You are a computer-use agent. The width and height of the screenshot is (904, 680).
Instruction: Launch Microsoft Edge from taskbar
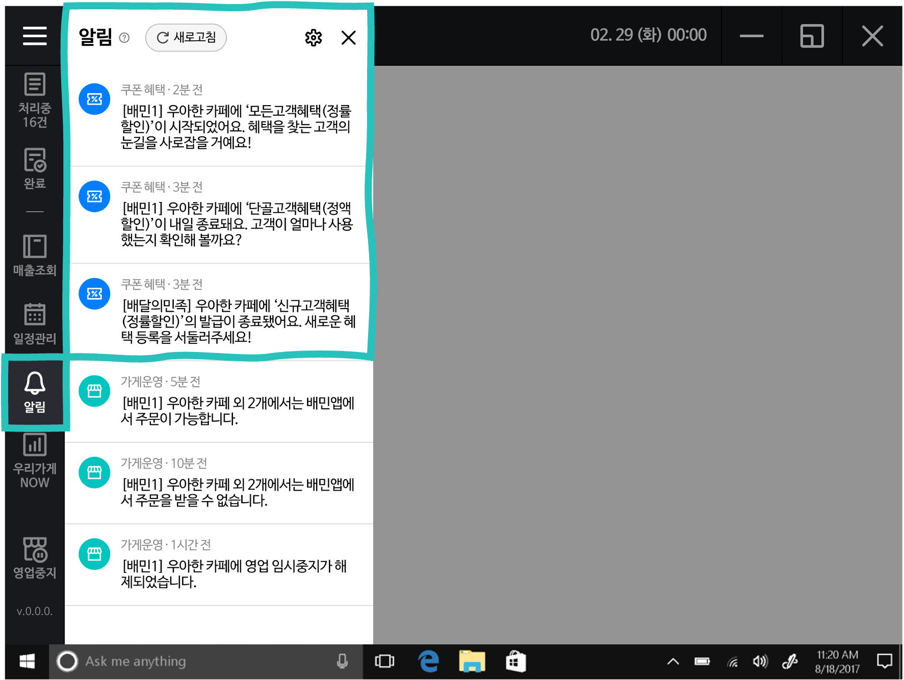click(428, 662)
